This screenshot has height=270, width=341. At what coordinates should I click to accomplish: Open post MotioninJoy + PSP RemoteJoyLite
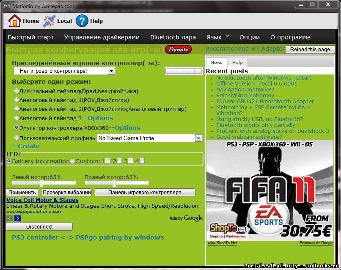263,110
